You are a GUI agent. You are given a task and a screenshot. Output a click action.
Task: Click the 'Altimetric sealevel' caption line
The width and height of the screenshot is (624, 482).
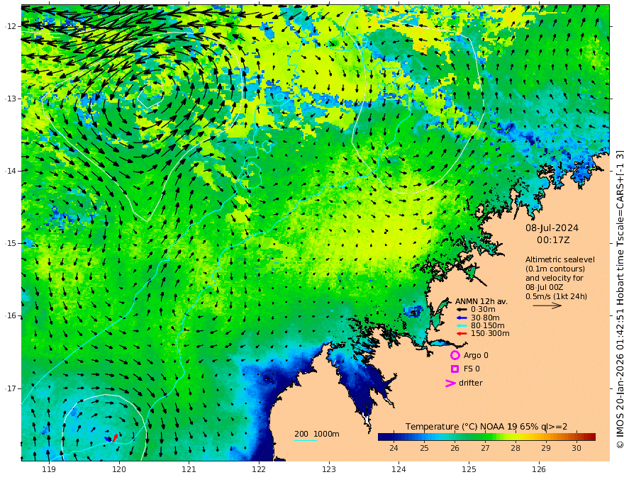tap(560, 259)
